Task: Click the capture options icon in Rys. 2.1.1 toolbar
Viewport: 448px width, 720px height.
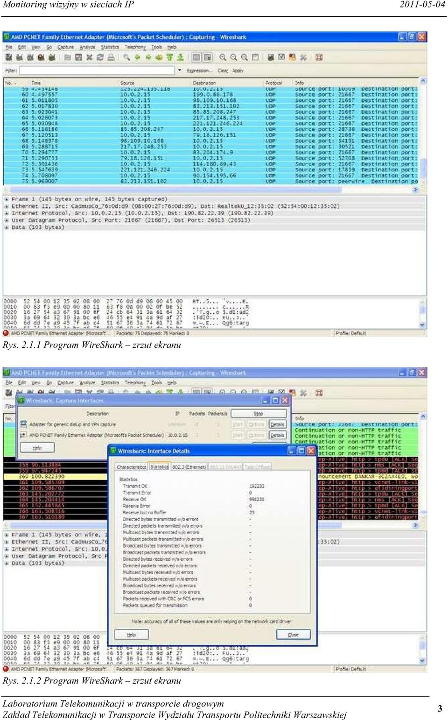Action: 20,57
